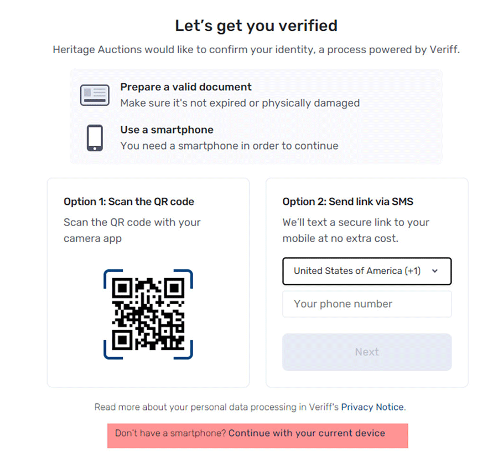498x456 pixels.
Task: Choose Continue with your current device
Action: click(307, 433)
